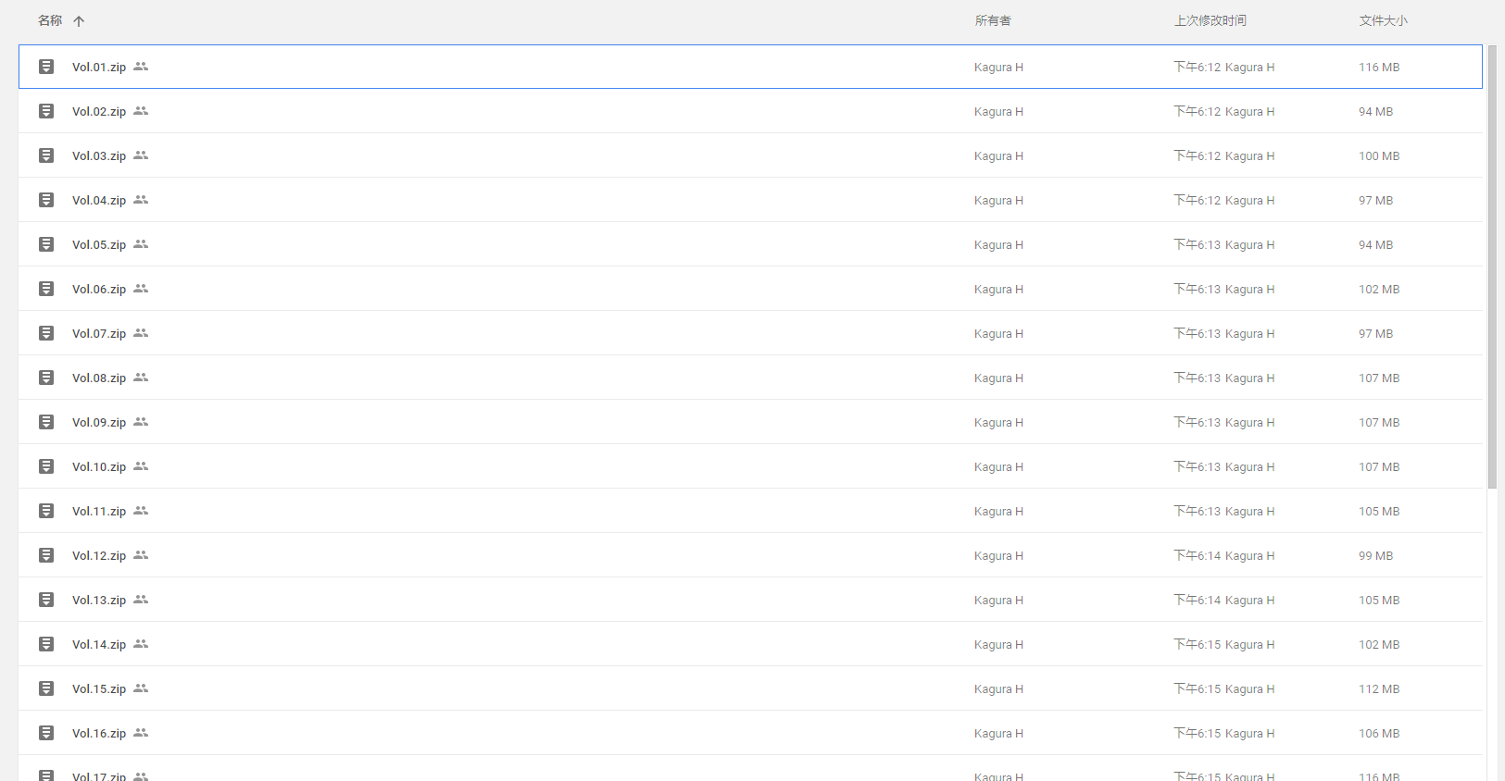Click the shared people icon beside Vol.11.zip
This screenshot has height=781, width=1505.
[141, 511]
